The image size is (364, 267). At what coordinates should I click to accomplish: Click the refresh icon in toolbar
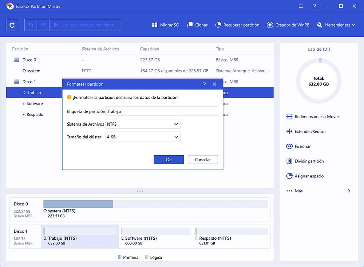point(12,25)
